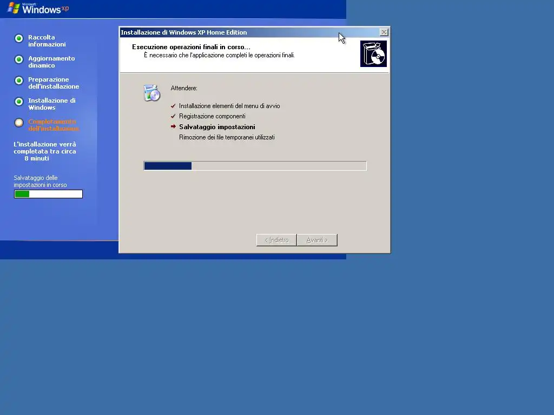
Task: Select the Completamento dell'installazione step bullet
Action: 19,123
